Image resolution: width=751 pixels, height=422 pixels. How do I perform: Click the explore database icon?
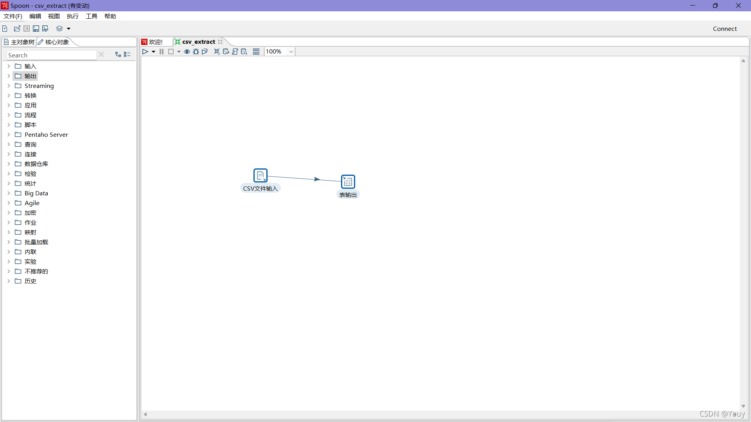point(244,52)
